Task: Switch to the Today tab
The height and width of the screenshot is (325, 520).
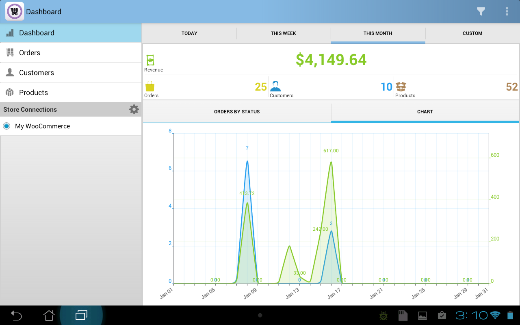Action: [189, 33]
